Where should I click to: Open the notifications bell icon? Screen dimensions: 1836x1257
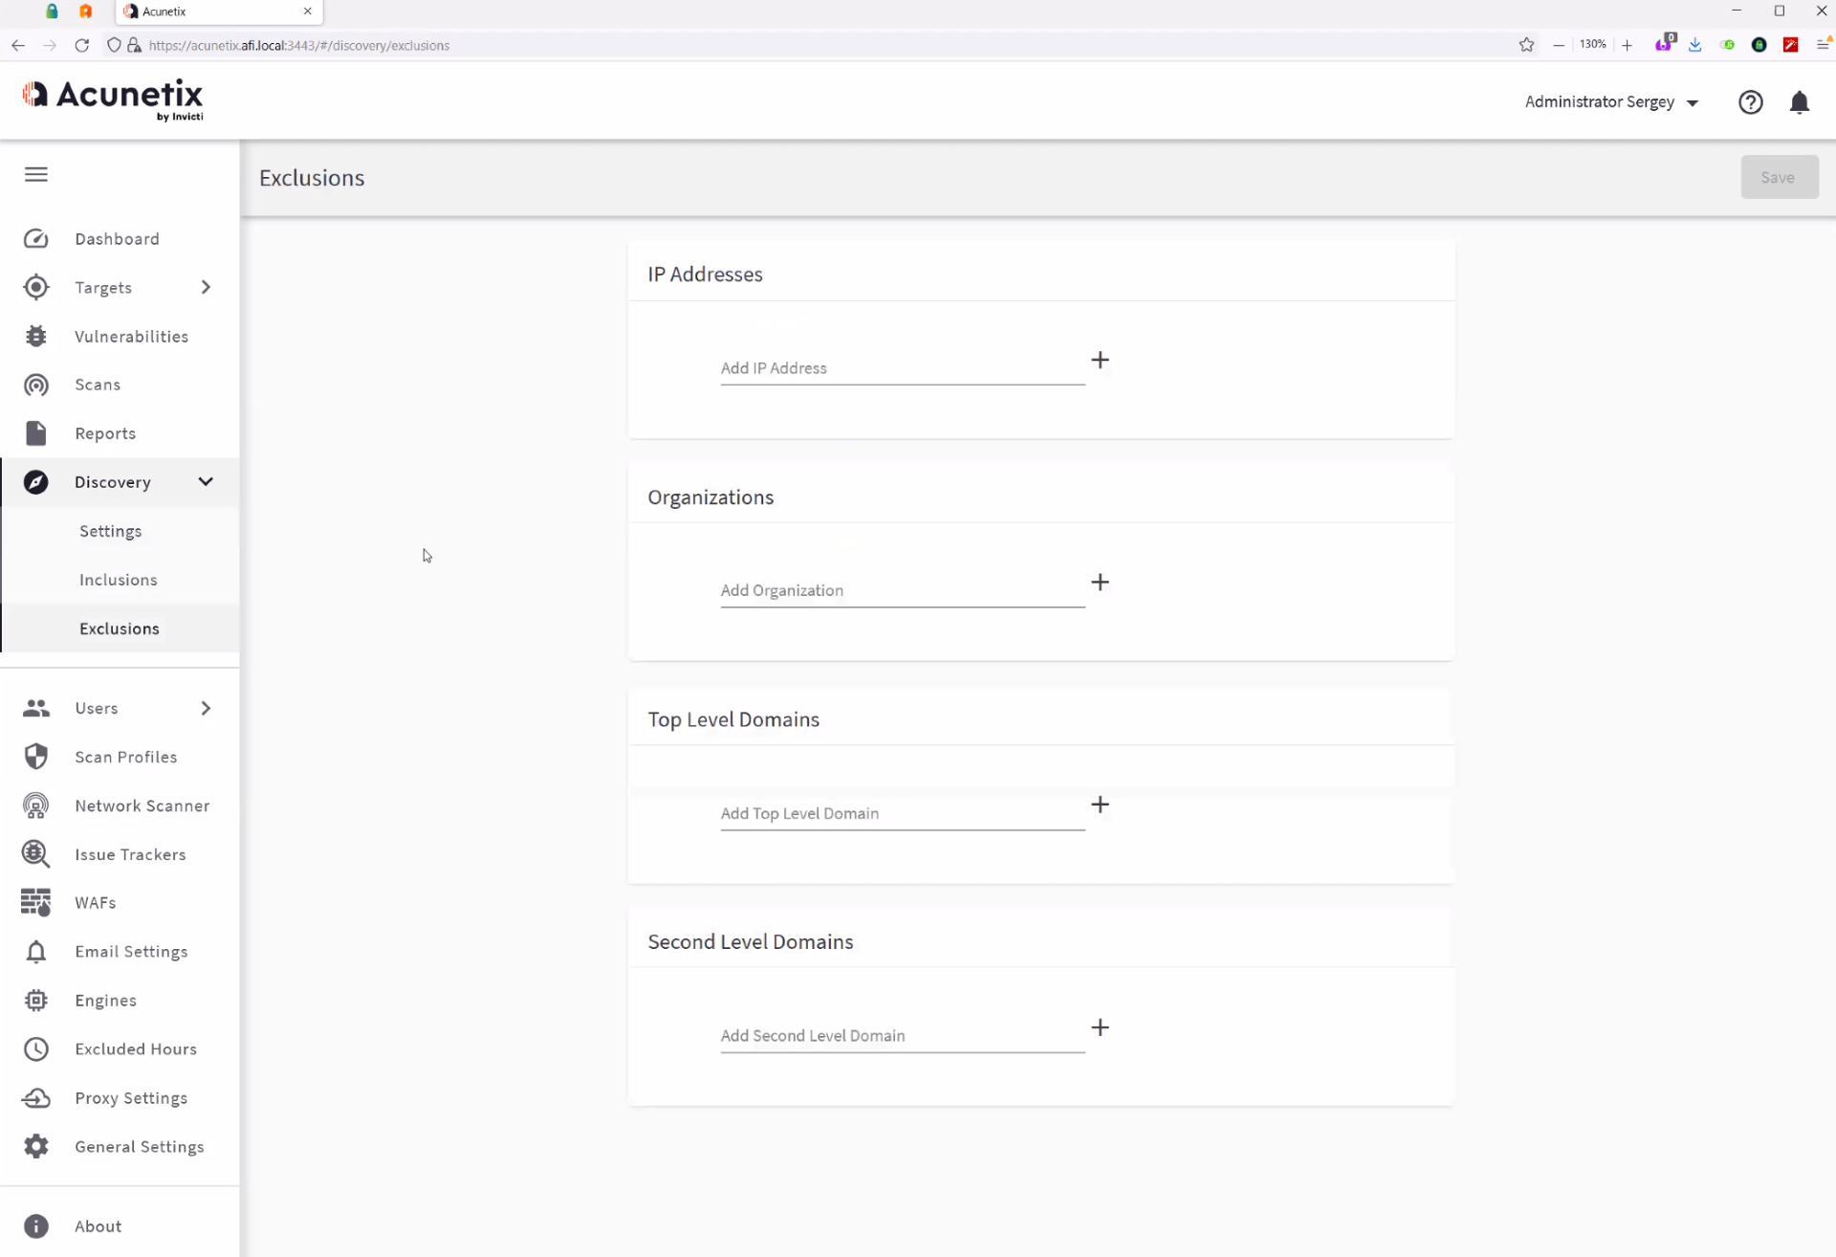point(1799,102)
